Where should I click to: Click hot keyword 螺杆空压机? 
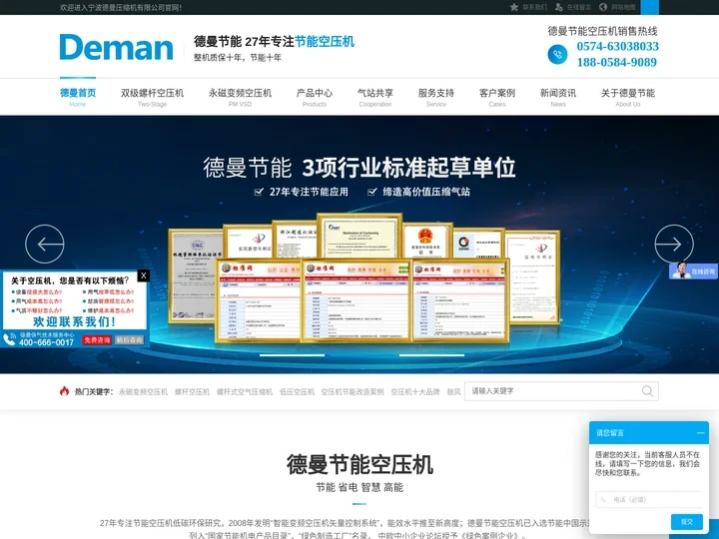(192, 392)
